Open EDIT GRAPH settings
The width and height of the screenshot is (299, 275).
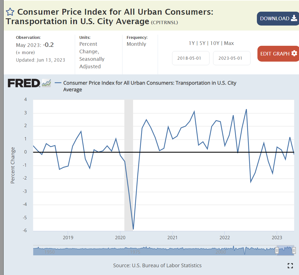(278, 54)
